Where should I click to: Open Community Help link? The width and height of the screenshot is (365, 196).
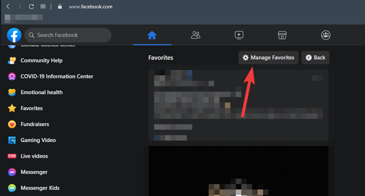[x=41, y=61]
